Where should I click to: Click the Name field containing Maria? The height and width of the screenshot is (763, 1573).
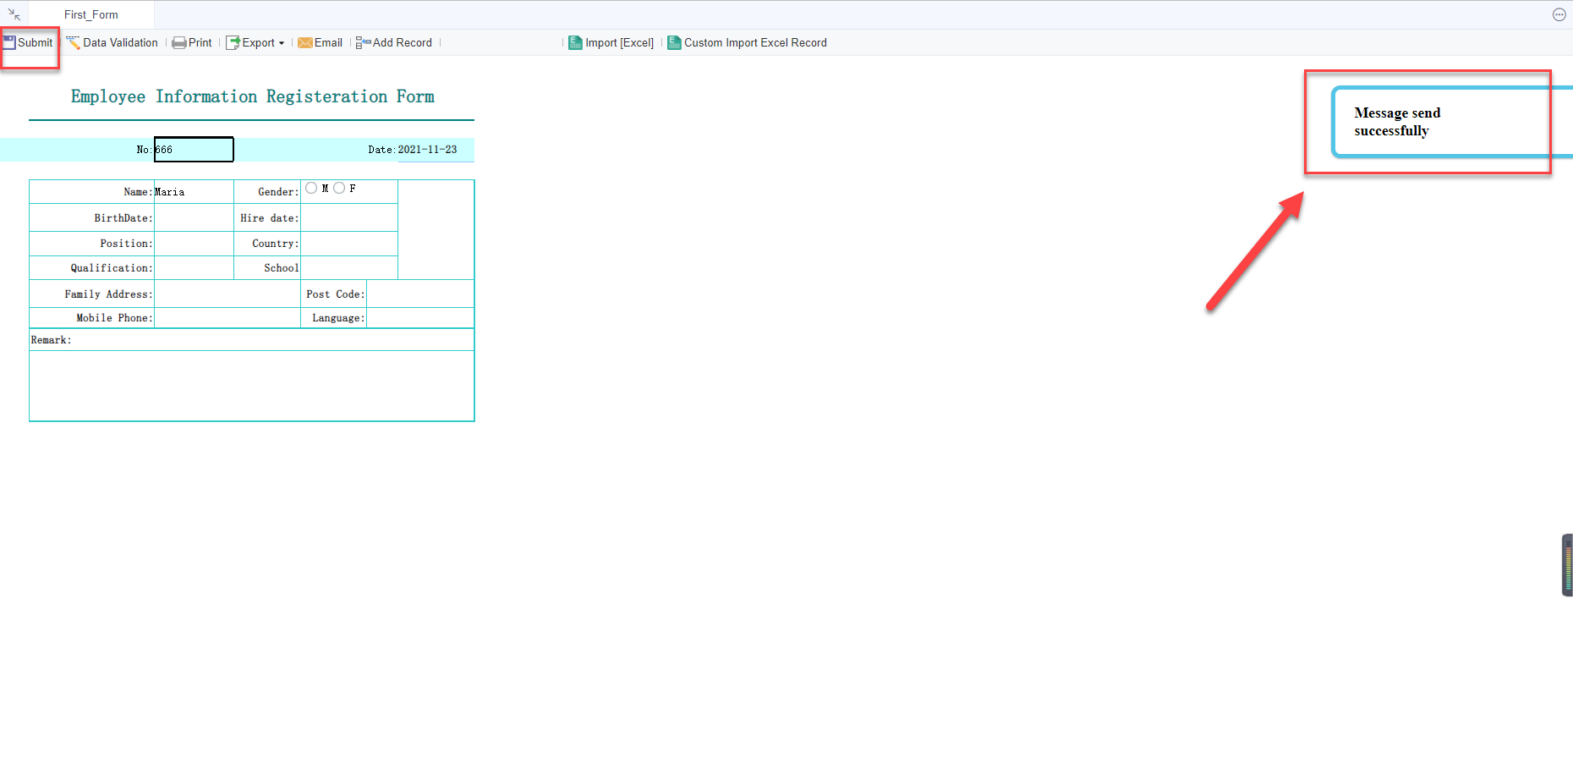(x=194, y=192)
